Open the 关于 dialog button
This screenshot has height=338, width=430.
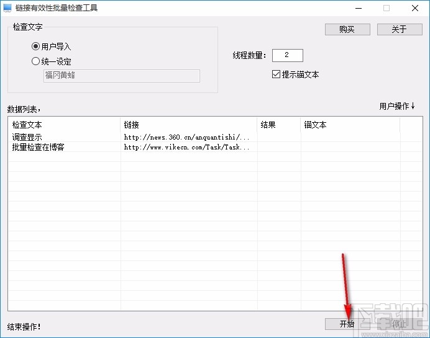[400, 29]
